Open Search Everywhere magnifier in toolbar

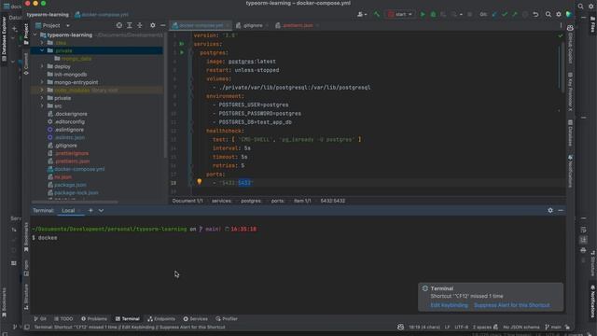click(548, 15)
